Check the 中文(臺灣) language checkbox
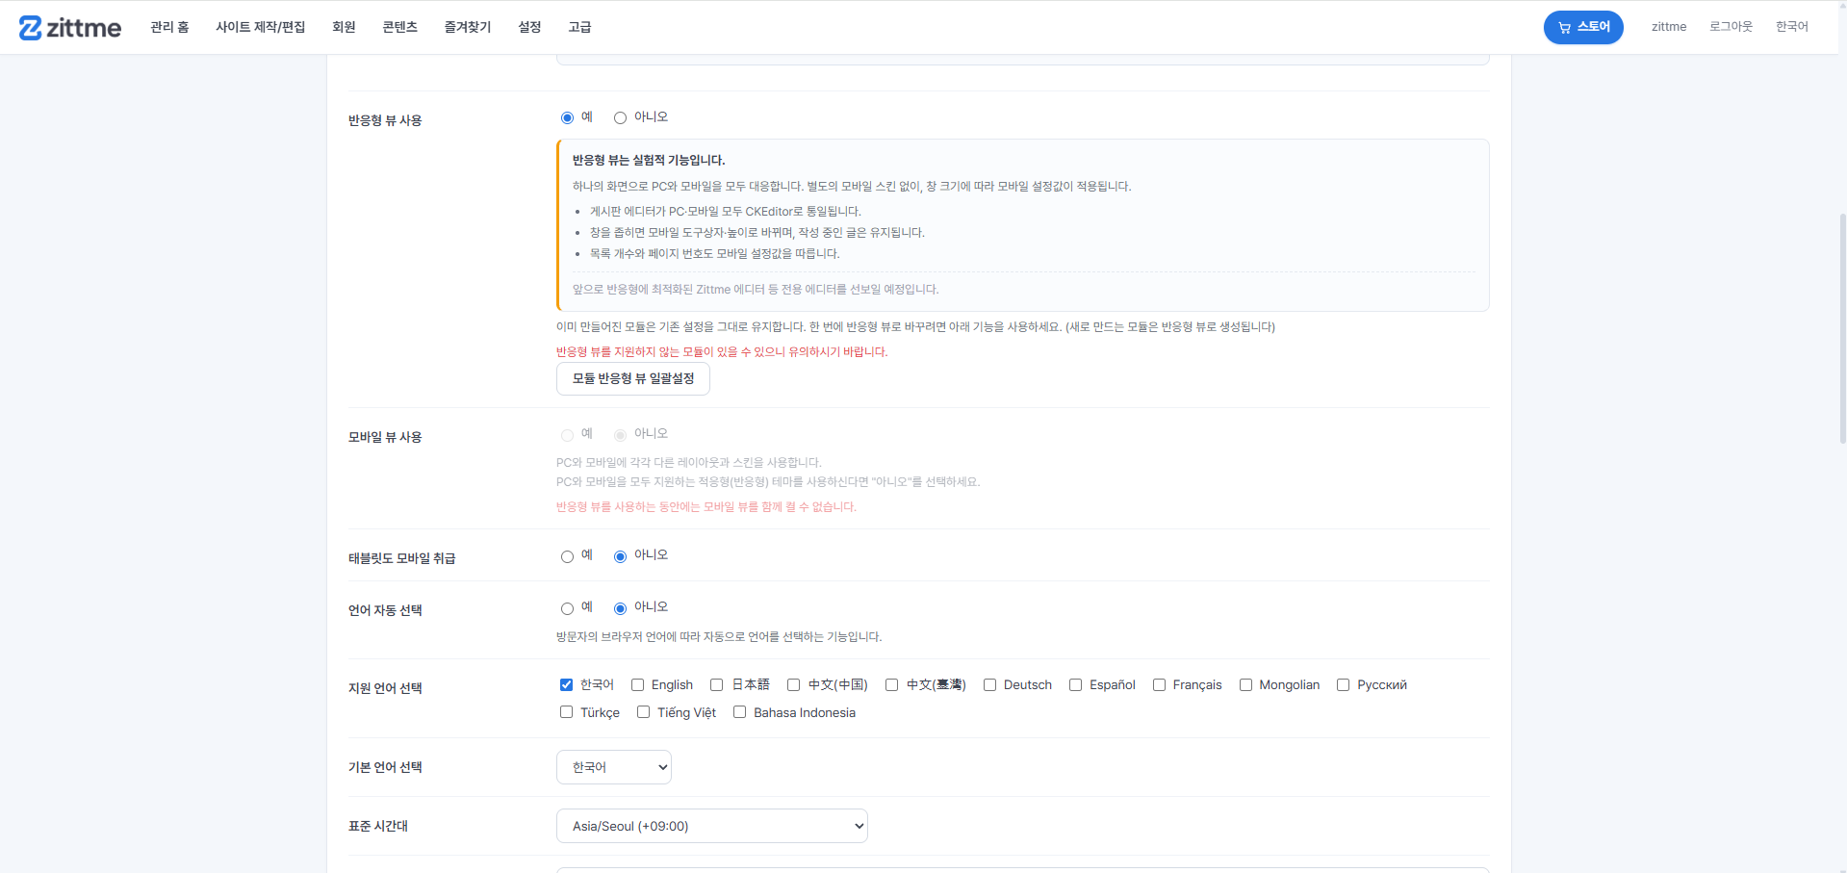This screenshot has width=1847, height=873. (891, 684)
